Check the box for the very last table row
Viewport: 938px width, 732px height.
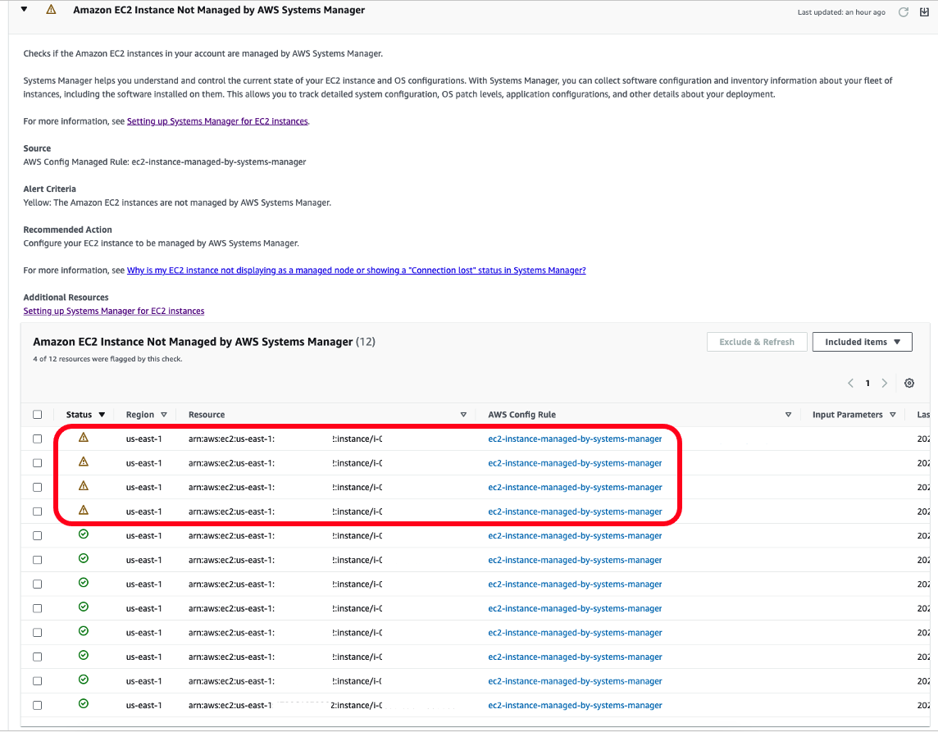click(x=38, y=705)
